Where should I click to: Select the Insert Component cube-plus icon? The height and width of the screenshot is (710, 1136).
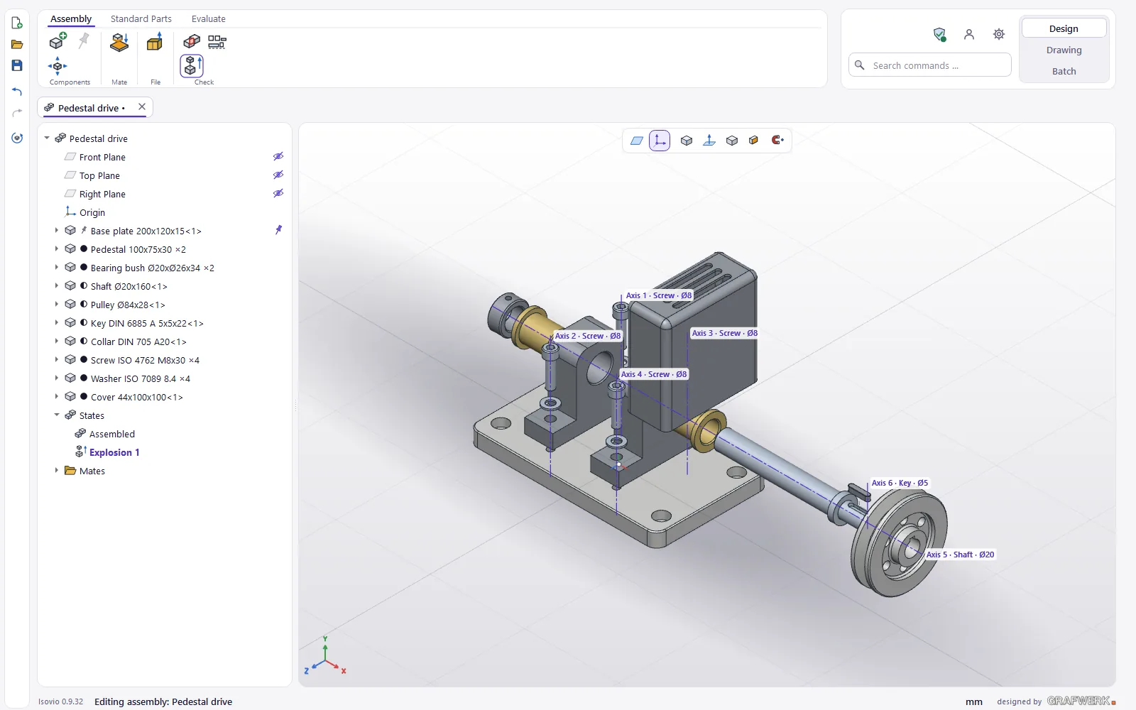click(x=58, y=41)
